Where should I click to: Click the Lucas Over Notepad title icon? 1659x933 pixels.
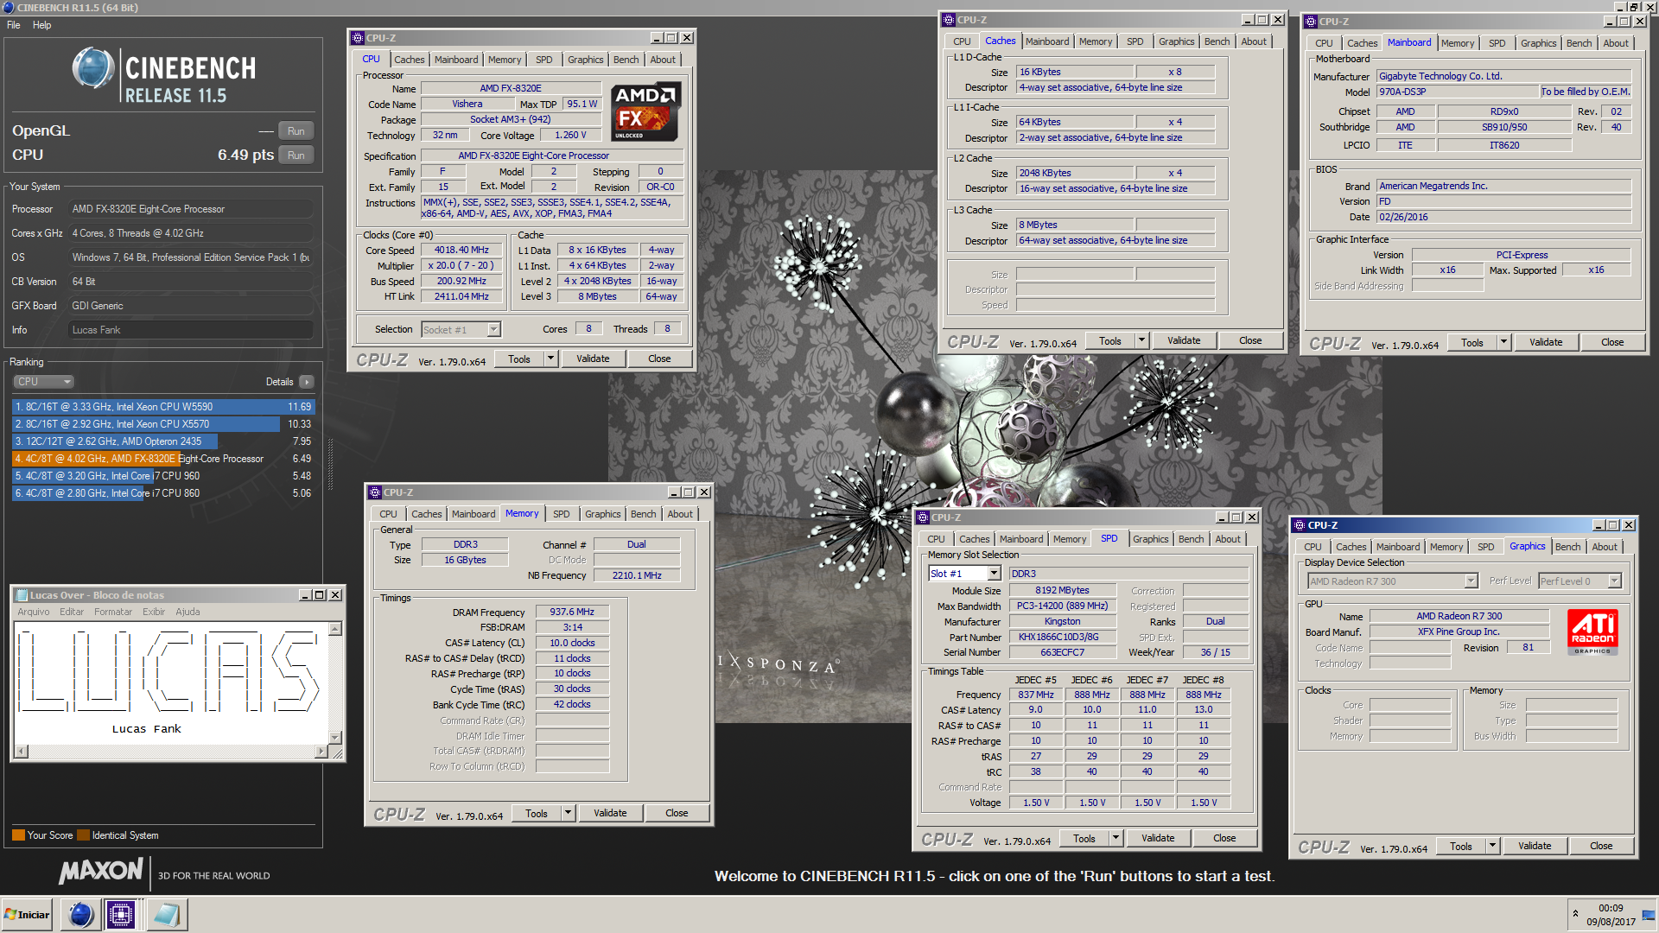(22, 594)
